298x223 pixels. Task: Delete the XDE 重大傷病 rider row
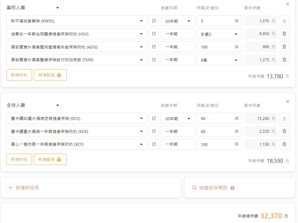284,131
